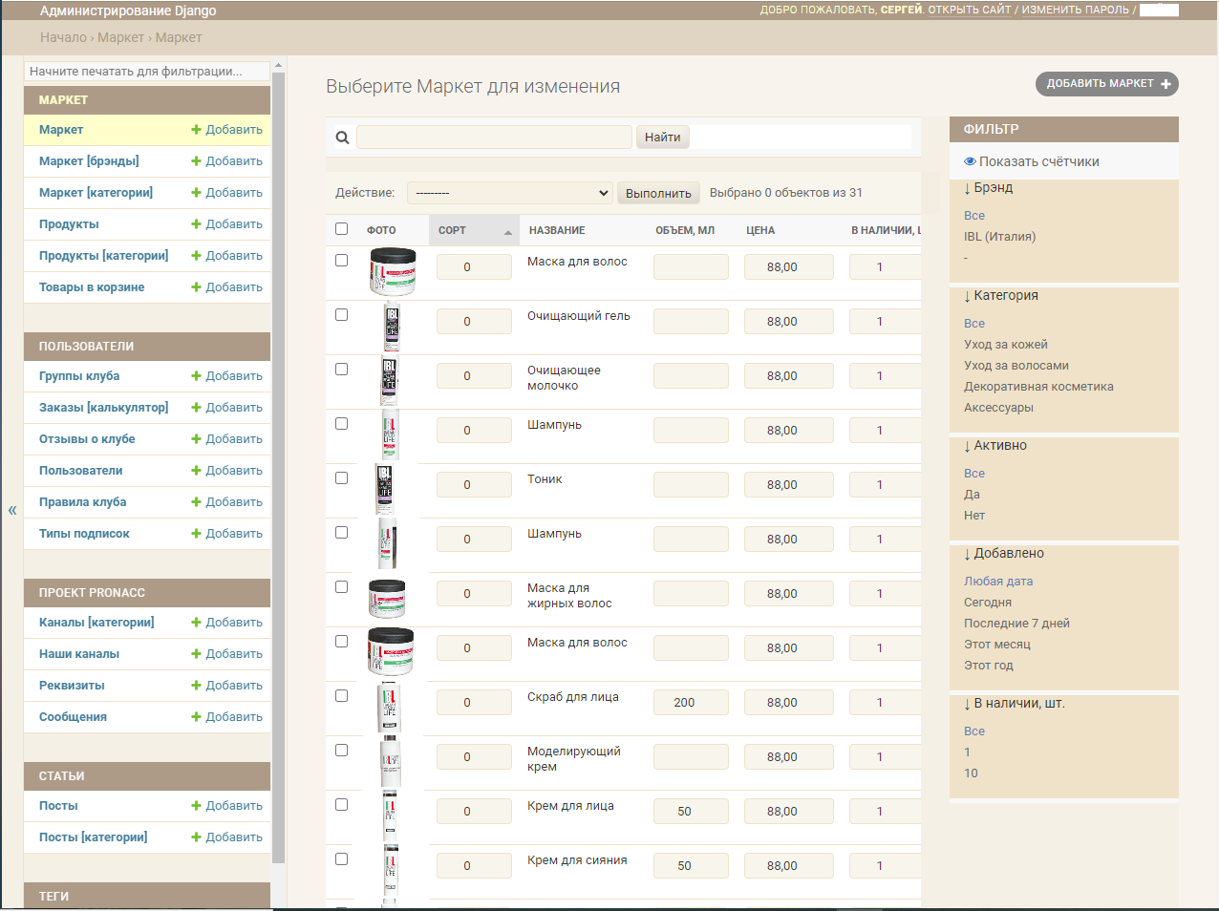Sort by the НАЗВАНИЕ column header
The width and height of the screenshot is (1219, 911).
(557, 230)
